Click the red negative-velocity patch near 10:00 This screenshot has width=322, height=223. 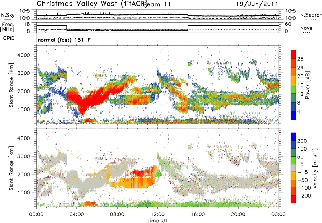click(x=140, y=173)
